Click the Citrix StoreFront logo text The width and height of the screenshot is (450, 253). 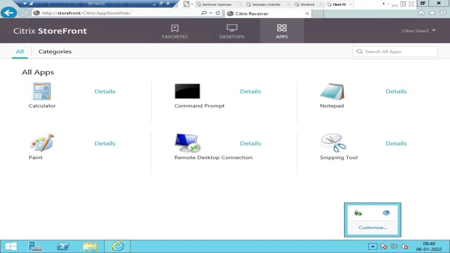tap(50, 31)
